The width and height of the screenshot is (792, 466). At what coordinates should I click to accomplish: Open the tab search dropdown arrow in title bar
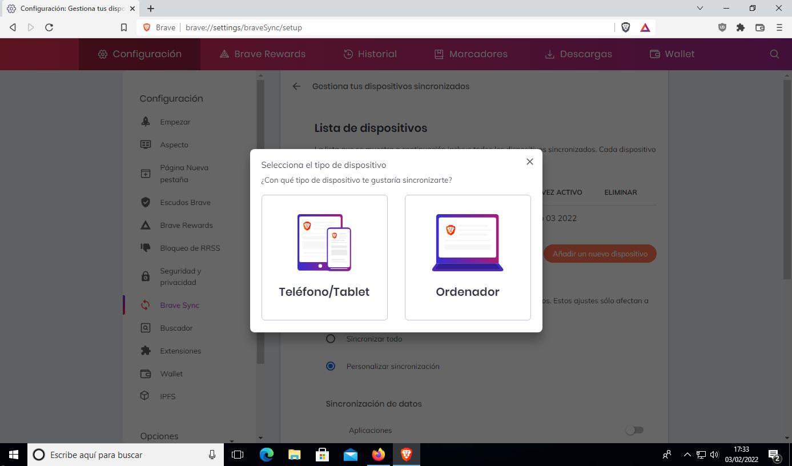[700, 9]
